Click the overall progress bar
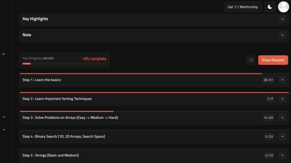291x163 pixels. point(64,64)
